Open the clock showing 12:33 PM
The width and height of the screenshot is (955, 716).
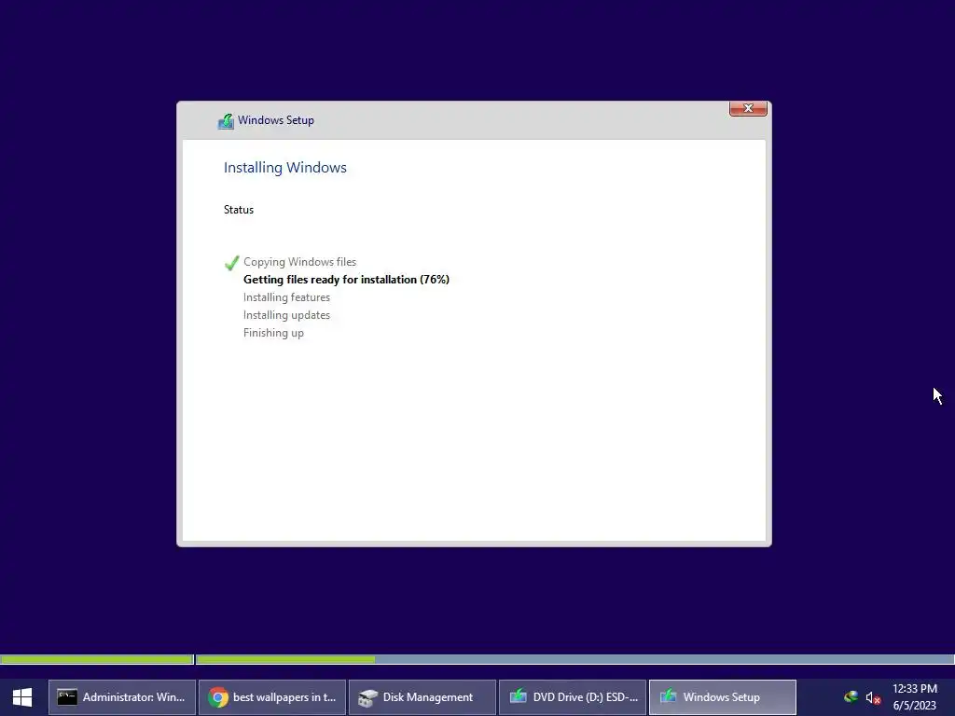[914, 689]
